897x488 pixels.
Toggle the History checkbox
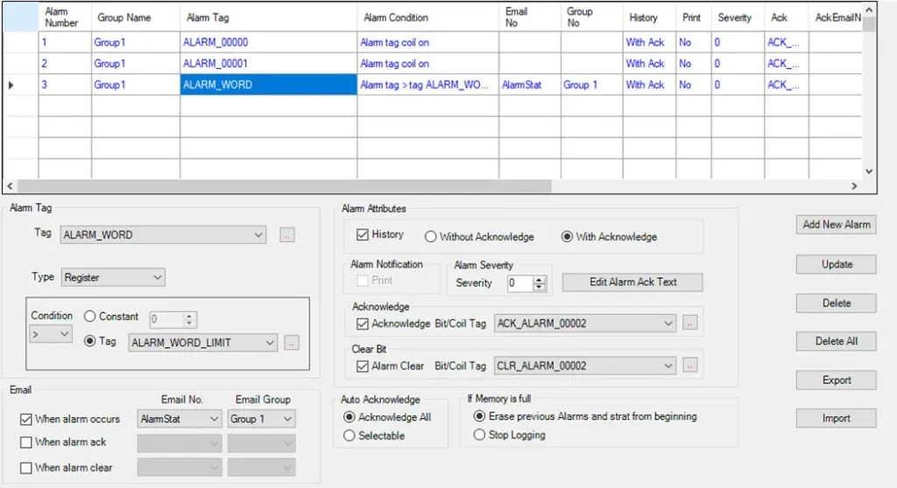(362, 235)
